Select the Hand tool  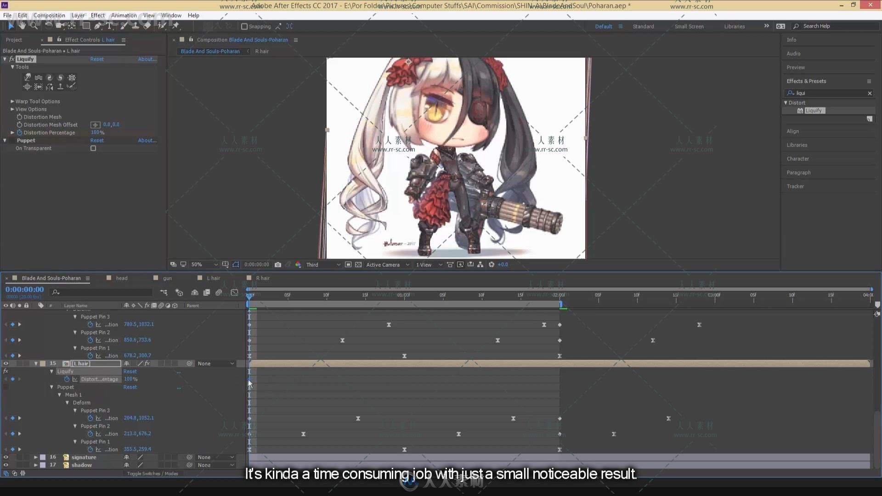coord(22,26)
